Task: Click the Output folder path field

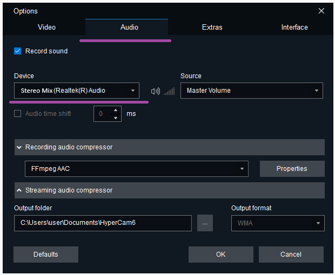Action: (x=103, y=223)
